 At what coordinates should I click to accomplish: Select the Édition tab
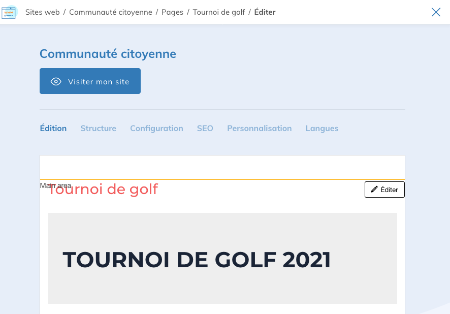point(53,128)
